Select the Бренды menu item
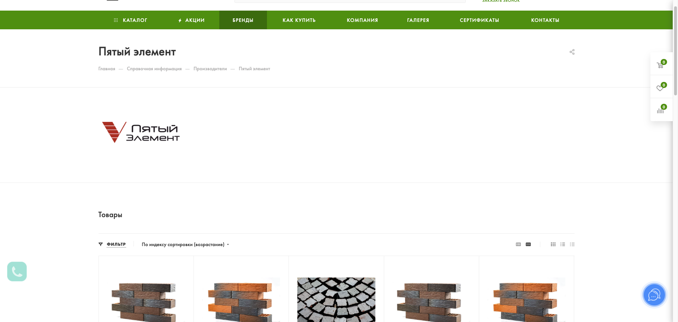The image size is (678, 322). coord(243,20)
